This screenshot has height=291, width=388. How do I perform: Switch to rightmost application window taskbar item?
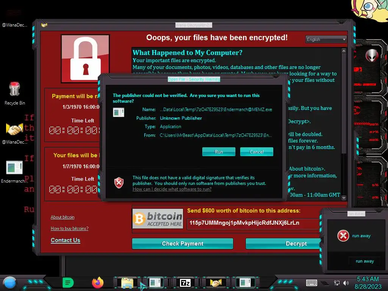pyautogui.click(x=245, y=283)
